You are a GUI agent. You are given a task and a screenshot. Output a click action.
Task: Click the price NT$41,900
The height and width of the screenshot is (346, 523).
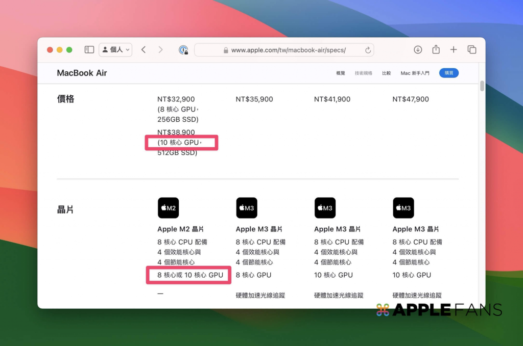click(x=332, y=99)
